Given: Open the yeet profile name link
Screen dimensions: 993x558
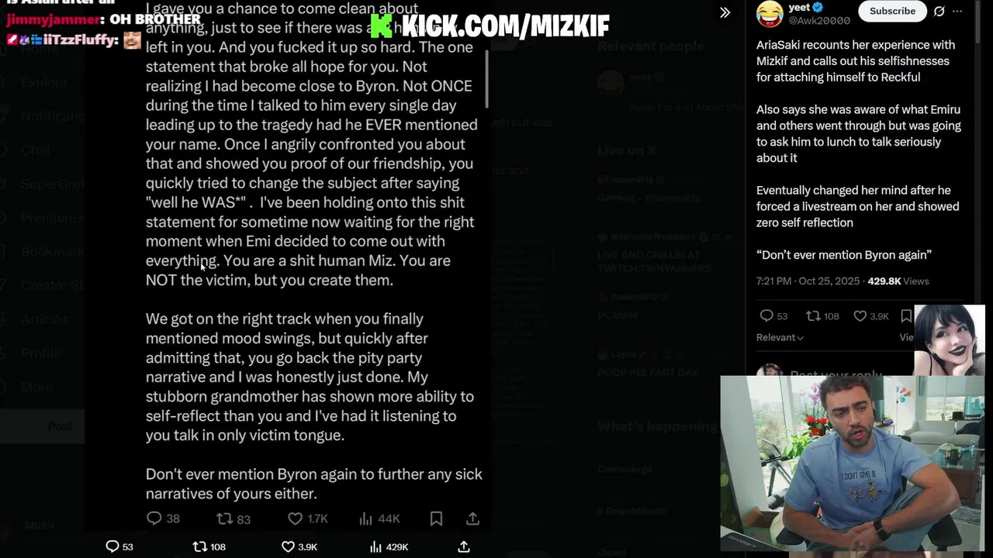Looking at the screenshot, I should [x=799, y=8].
